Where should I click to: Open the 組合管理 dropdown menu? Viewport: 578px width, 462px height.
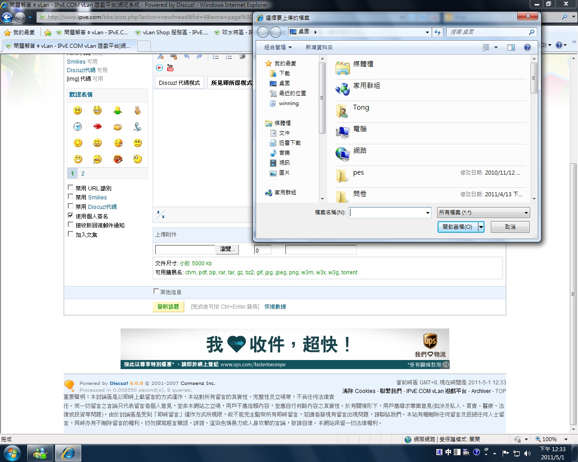[278, 47]
